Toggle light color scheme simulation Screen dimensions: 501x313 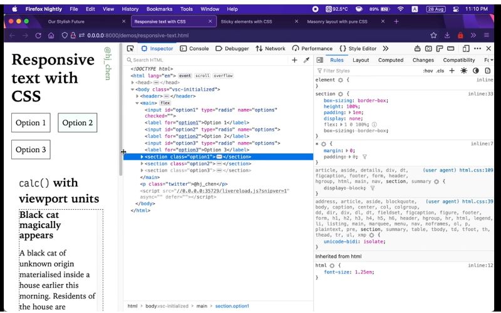click(x=464, y=71)
